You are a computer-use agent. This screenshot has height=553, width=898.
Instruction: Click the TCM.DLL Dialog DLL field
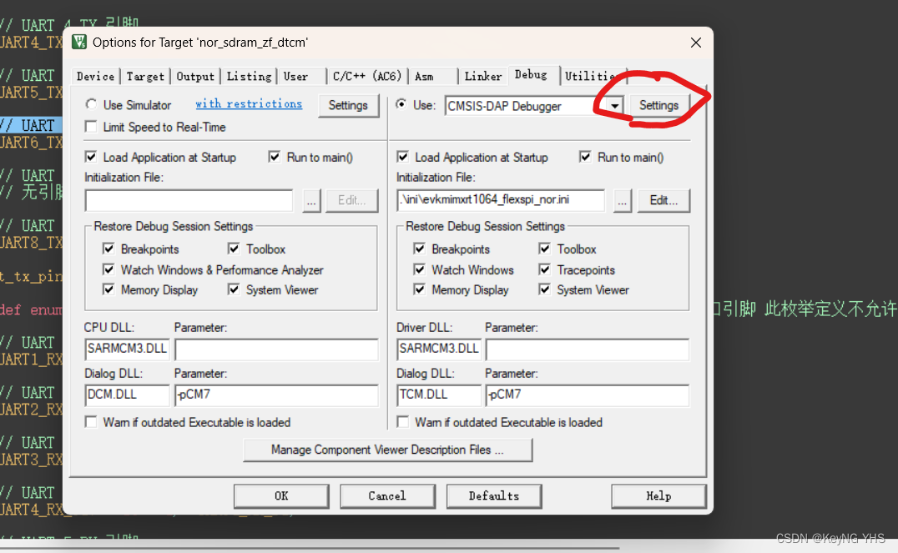439,394
